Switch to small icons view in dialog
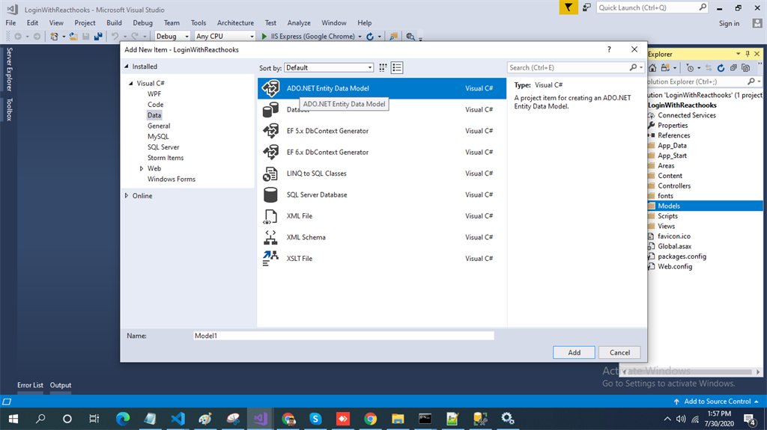The image size is (767, 430). tap(383, 67)
